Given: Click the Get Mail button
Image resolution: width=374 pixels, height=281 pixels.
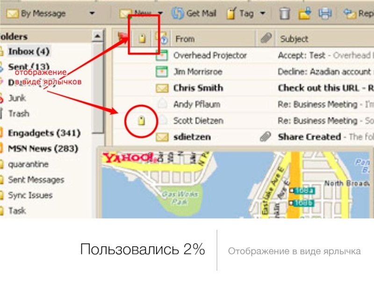Looking at the screenshot, I should (x=194, y=13).
